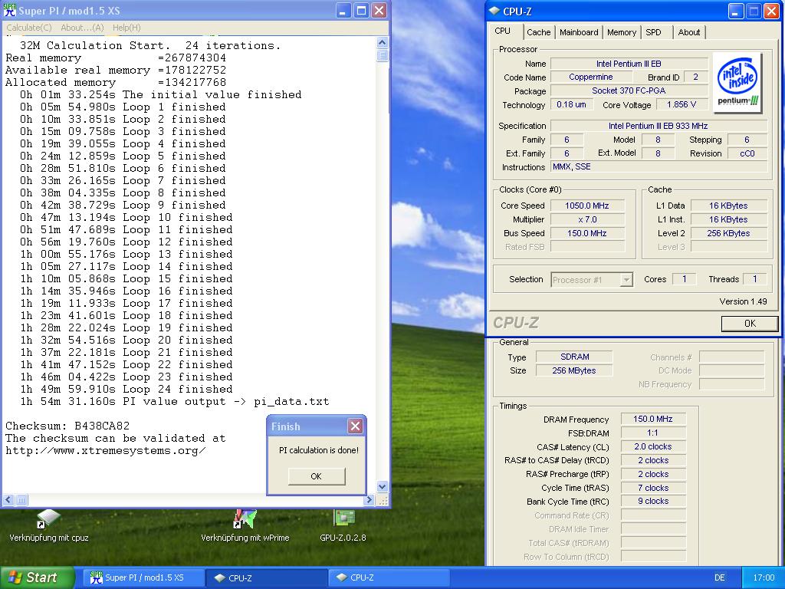Open the cpuz shortcut on the desktop
Viewport: 785px width, 589px height.
tap(48, 526)
